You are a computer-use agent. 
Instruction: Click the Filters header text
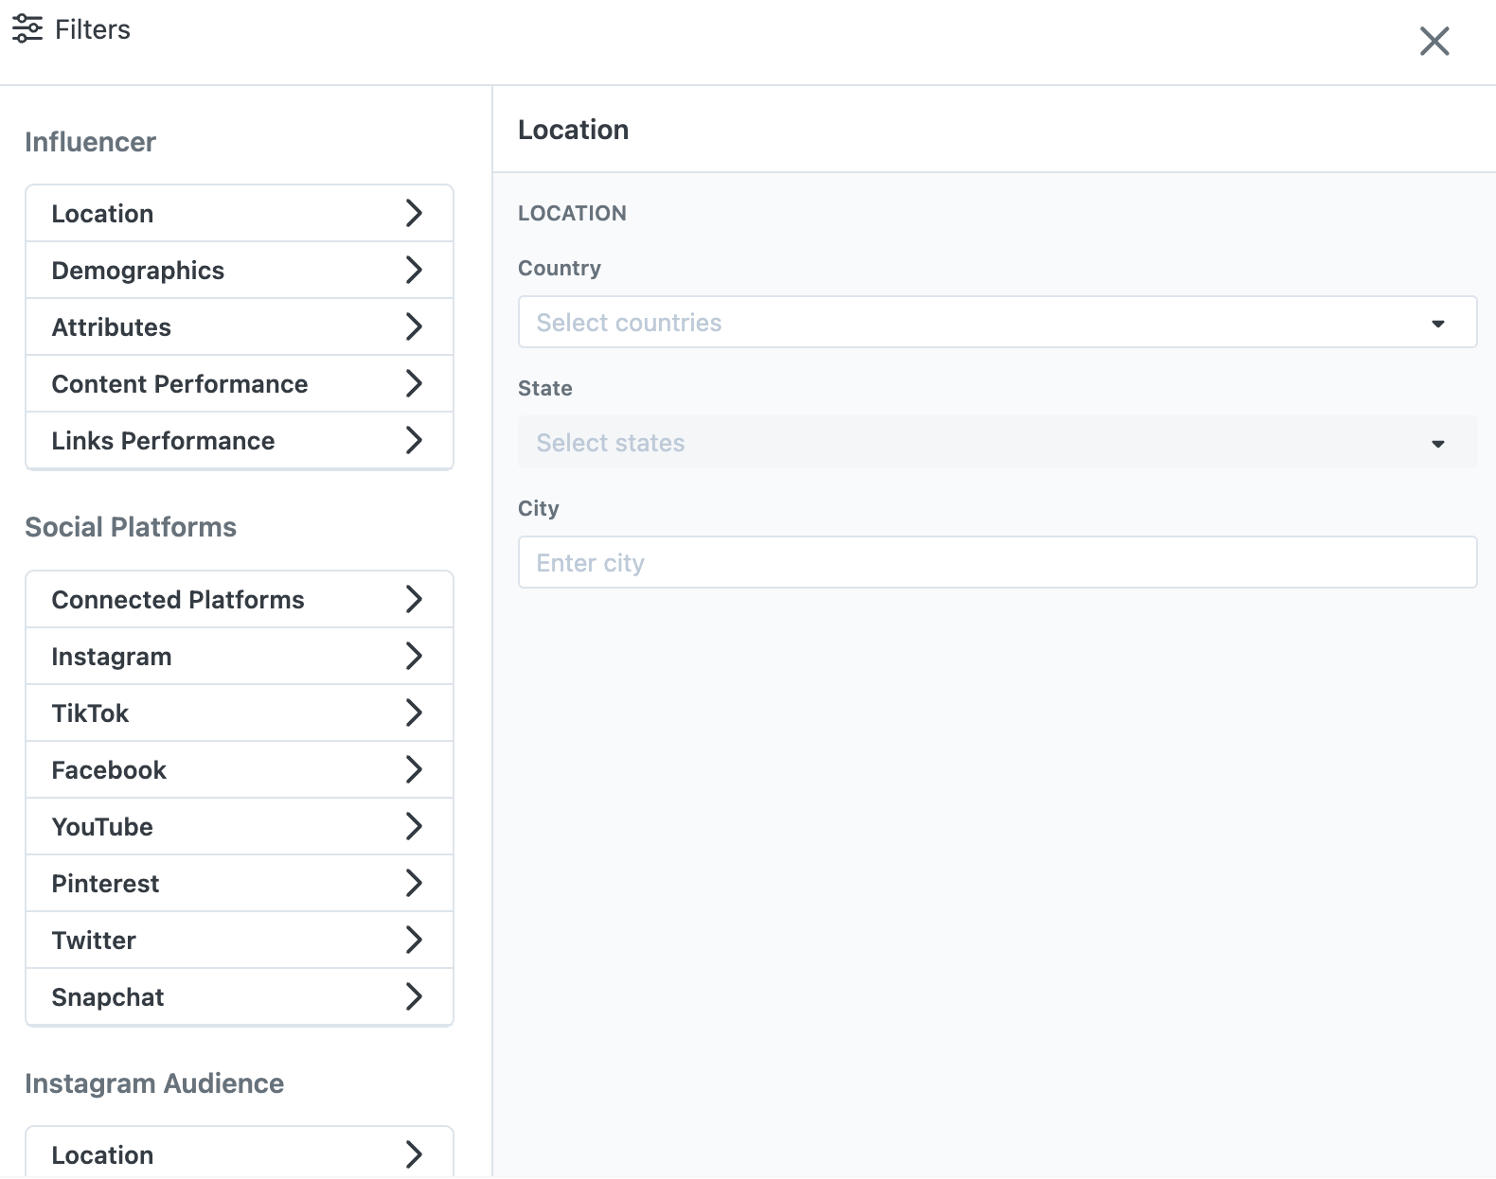point(93,30)
